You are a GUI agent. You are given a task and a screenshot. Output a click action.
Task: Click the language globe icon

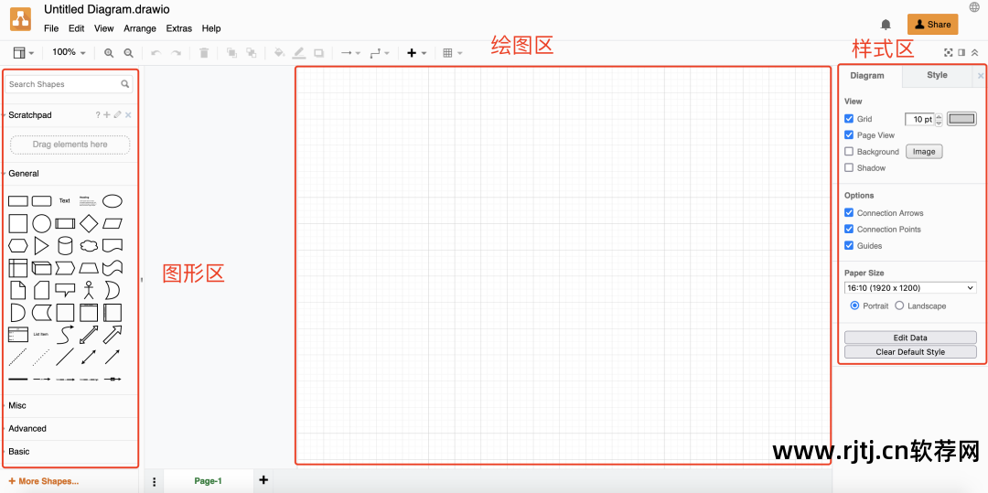click(974, 7)
